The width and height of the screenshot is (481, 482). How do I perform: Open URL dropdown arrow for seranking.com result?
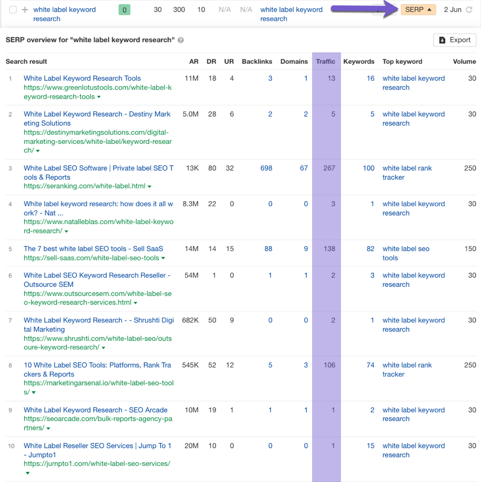pos(150,187)
